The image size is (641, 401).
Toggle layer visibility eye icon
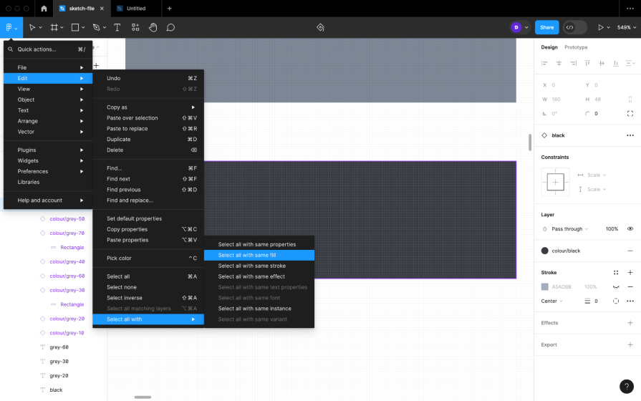[630, 229]
